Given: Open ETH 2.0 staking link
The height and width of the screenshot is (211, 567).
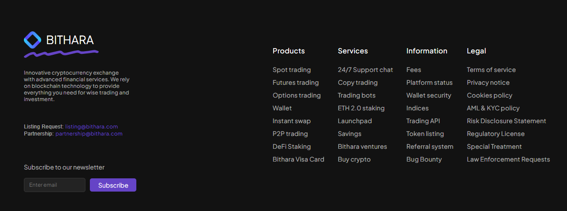Looking at the screenshot, I should [361, 108].
